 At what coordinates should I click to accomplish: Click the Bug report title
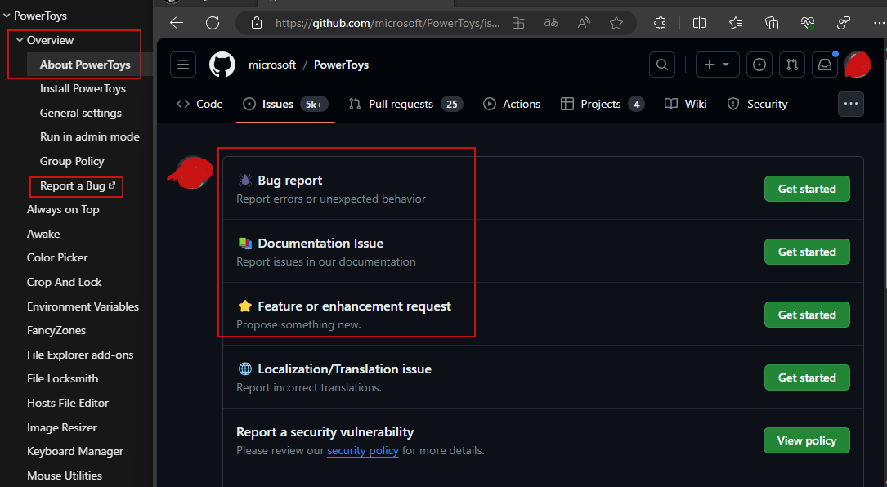coord(289,181)
